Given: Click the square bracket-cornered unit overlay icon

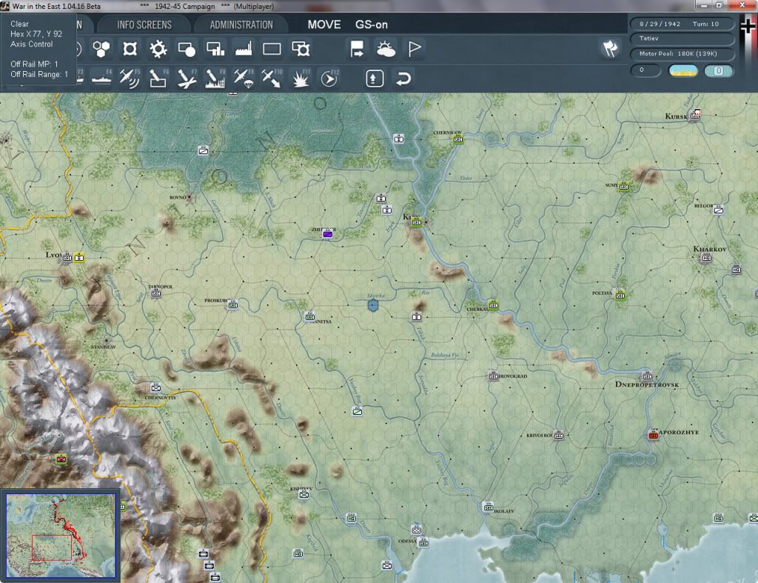Looking at the screenshot, I should pos(130,49).
